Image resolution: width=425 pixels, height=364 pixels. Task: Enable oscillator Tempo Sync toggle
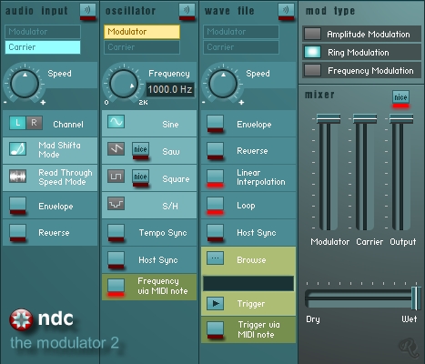(x=116, y=233)
